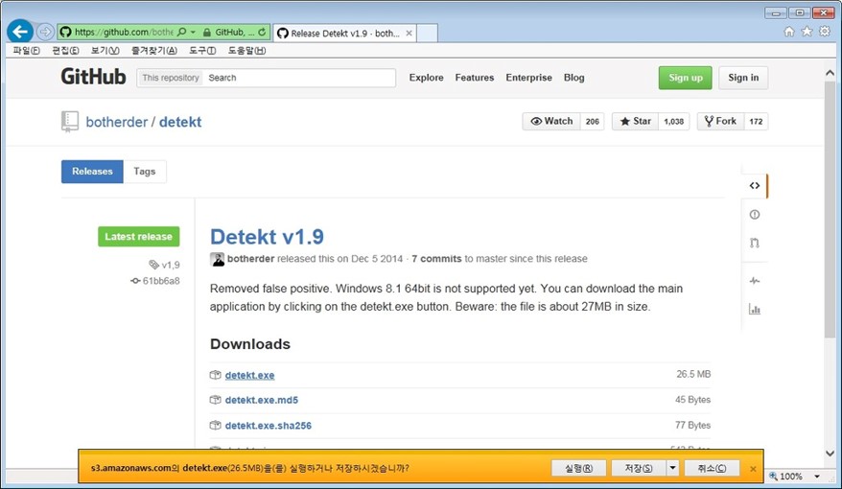
Task: Open botherder author link in release info
Action: point(250,259)
